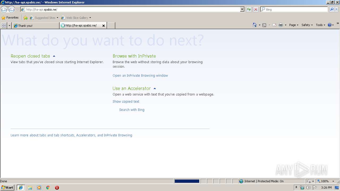Open the recent pages dropdown arrow

click(x=17, y=10)
